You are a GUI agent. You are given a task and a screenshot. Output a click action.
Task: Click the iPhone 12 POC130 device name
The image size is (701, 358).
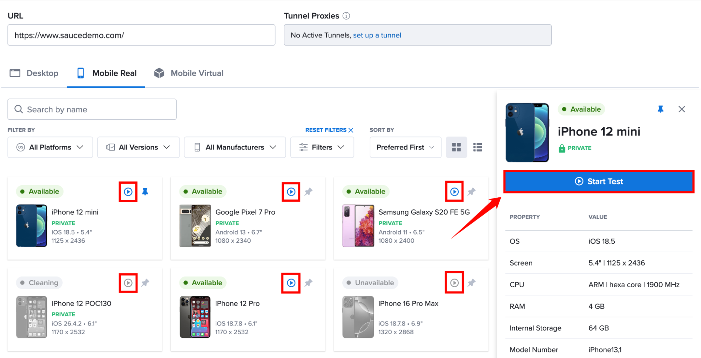coord(81,303)
